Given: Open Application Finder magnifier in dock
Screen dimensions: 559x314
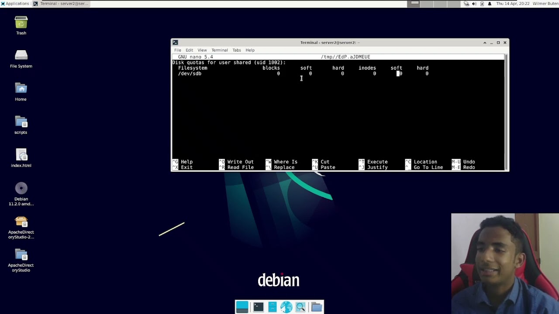Looking at the screenshot, I should click(300, 307).
